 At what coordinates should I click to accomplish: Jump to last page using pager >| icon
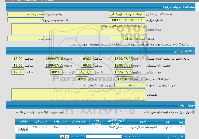[x=139, y=137]
